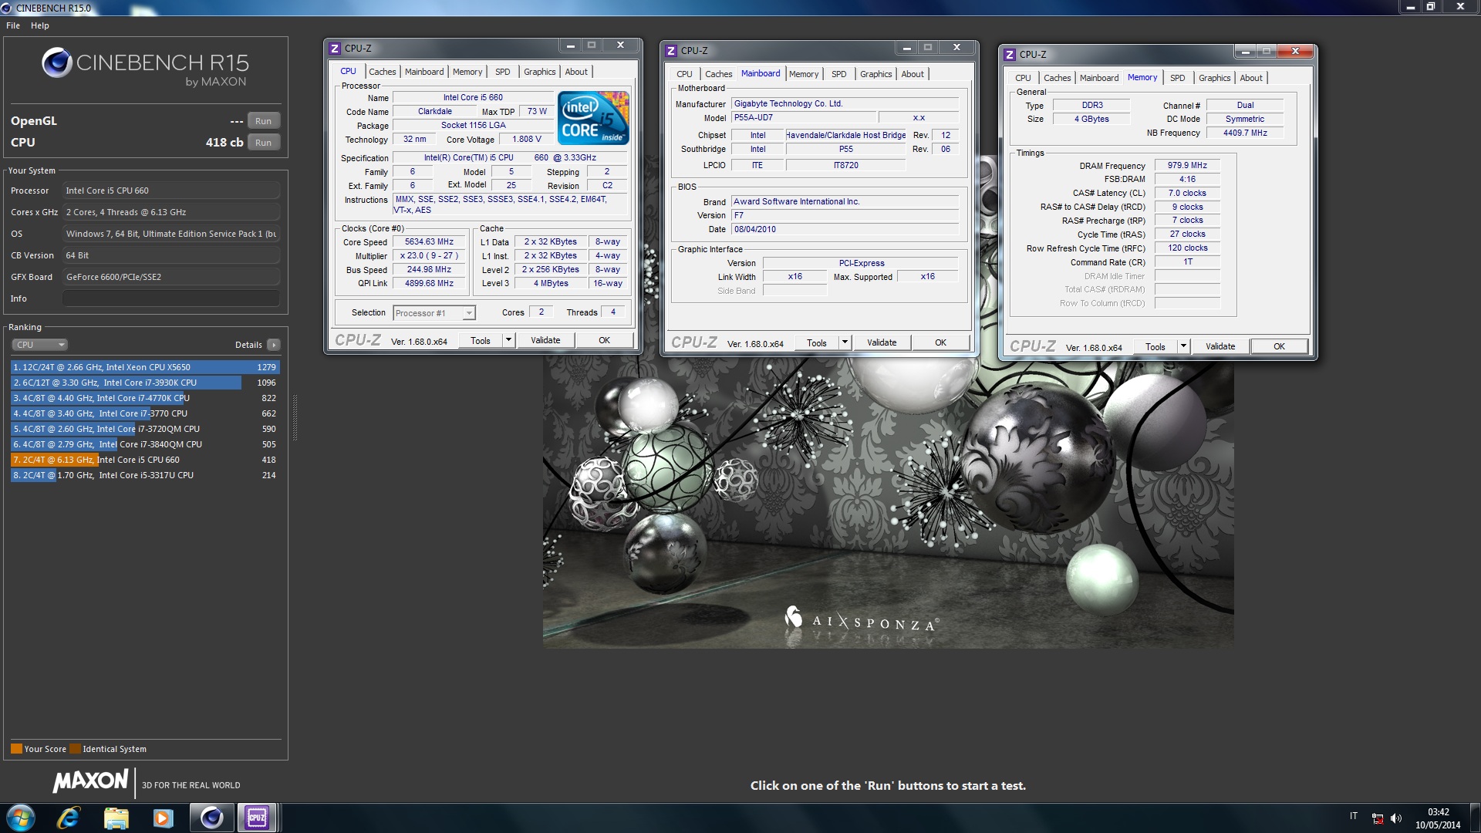Click the Cinebench R15 sphere logo
The width and height of the screenshot is (1481, 833).
[57, 62]
